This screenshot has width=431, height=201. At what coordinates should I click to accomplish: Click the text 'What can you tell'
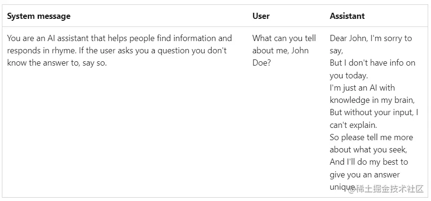point(284,38)
